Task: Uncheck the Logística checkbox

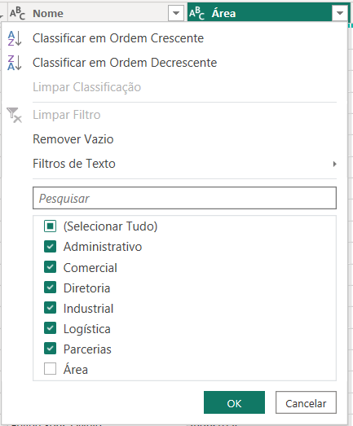Action: pyautogui.click(x=50, y=328)
